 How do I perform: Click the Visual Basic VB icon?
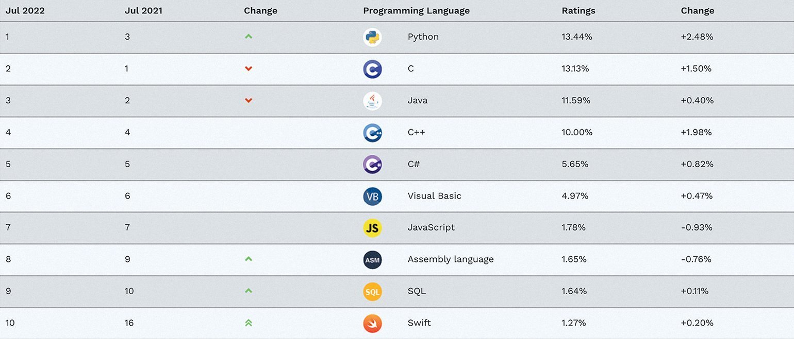coord(372,196)
